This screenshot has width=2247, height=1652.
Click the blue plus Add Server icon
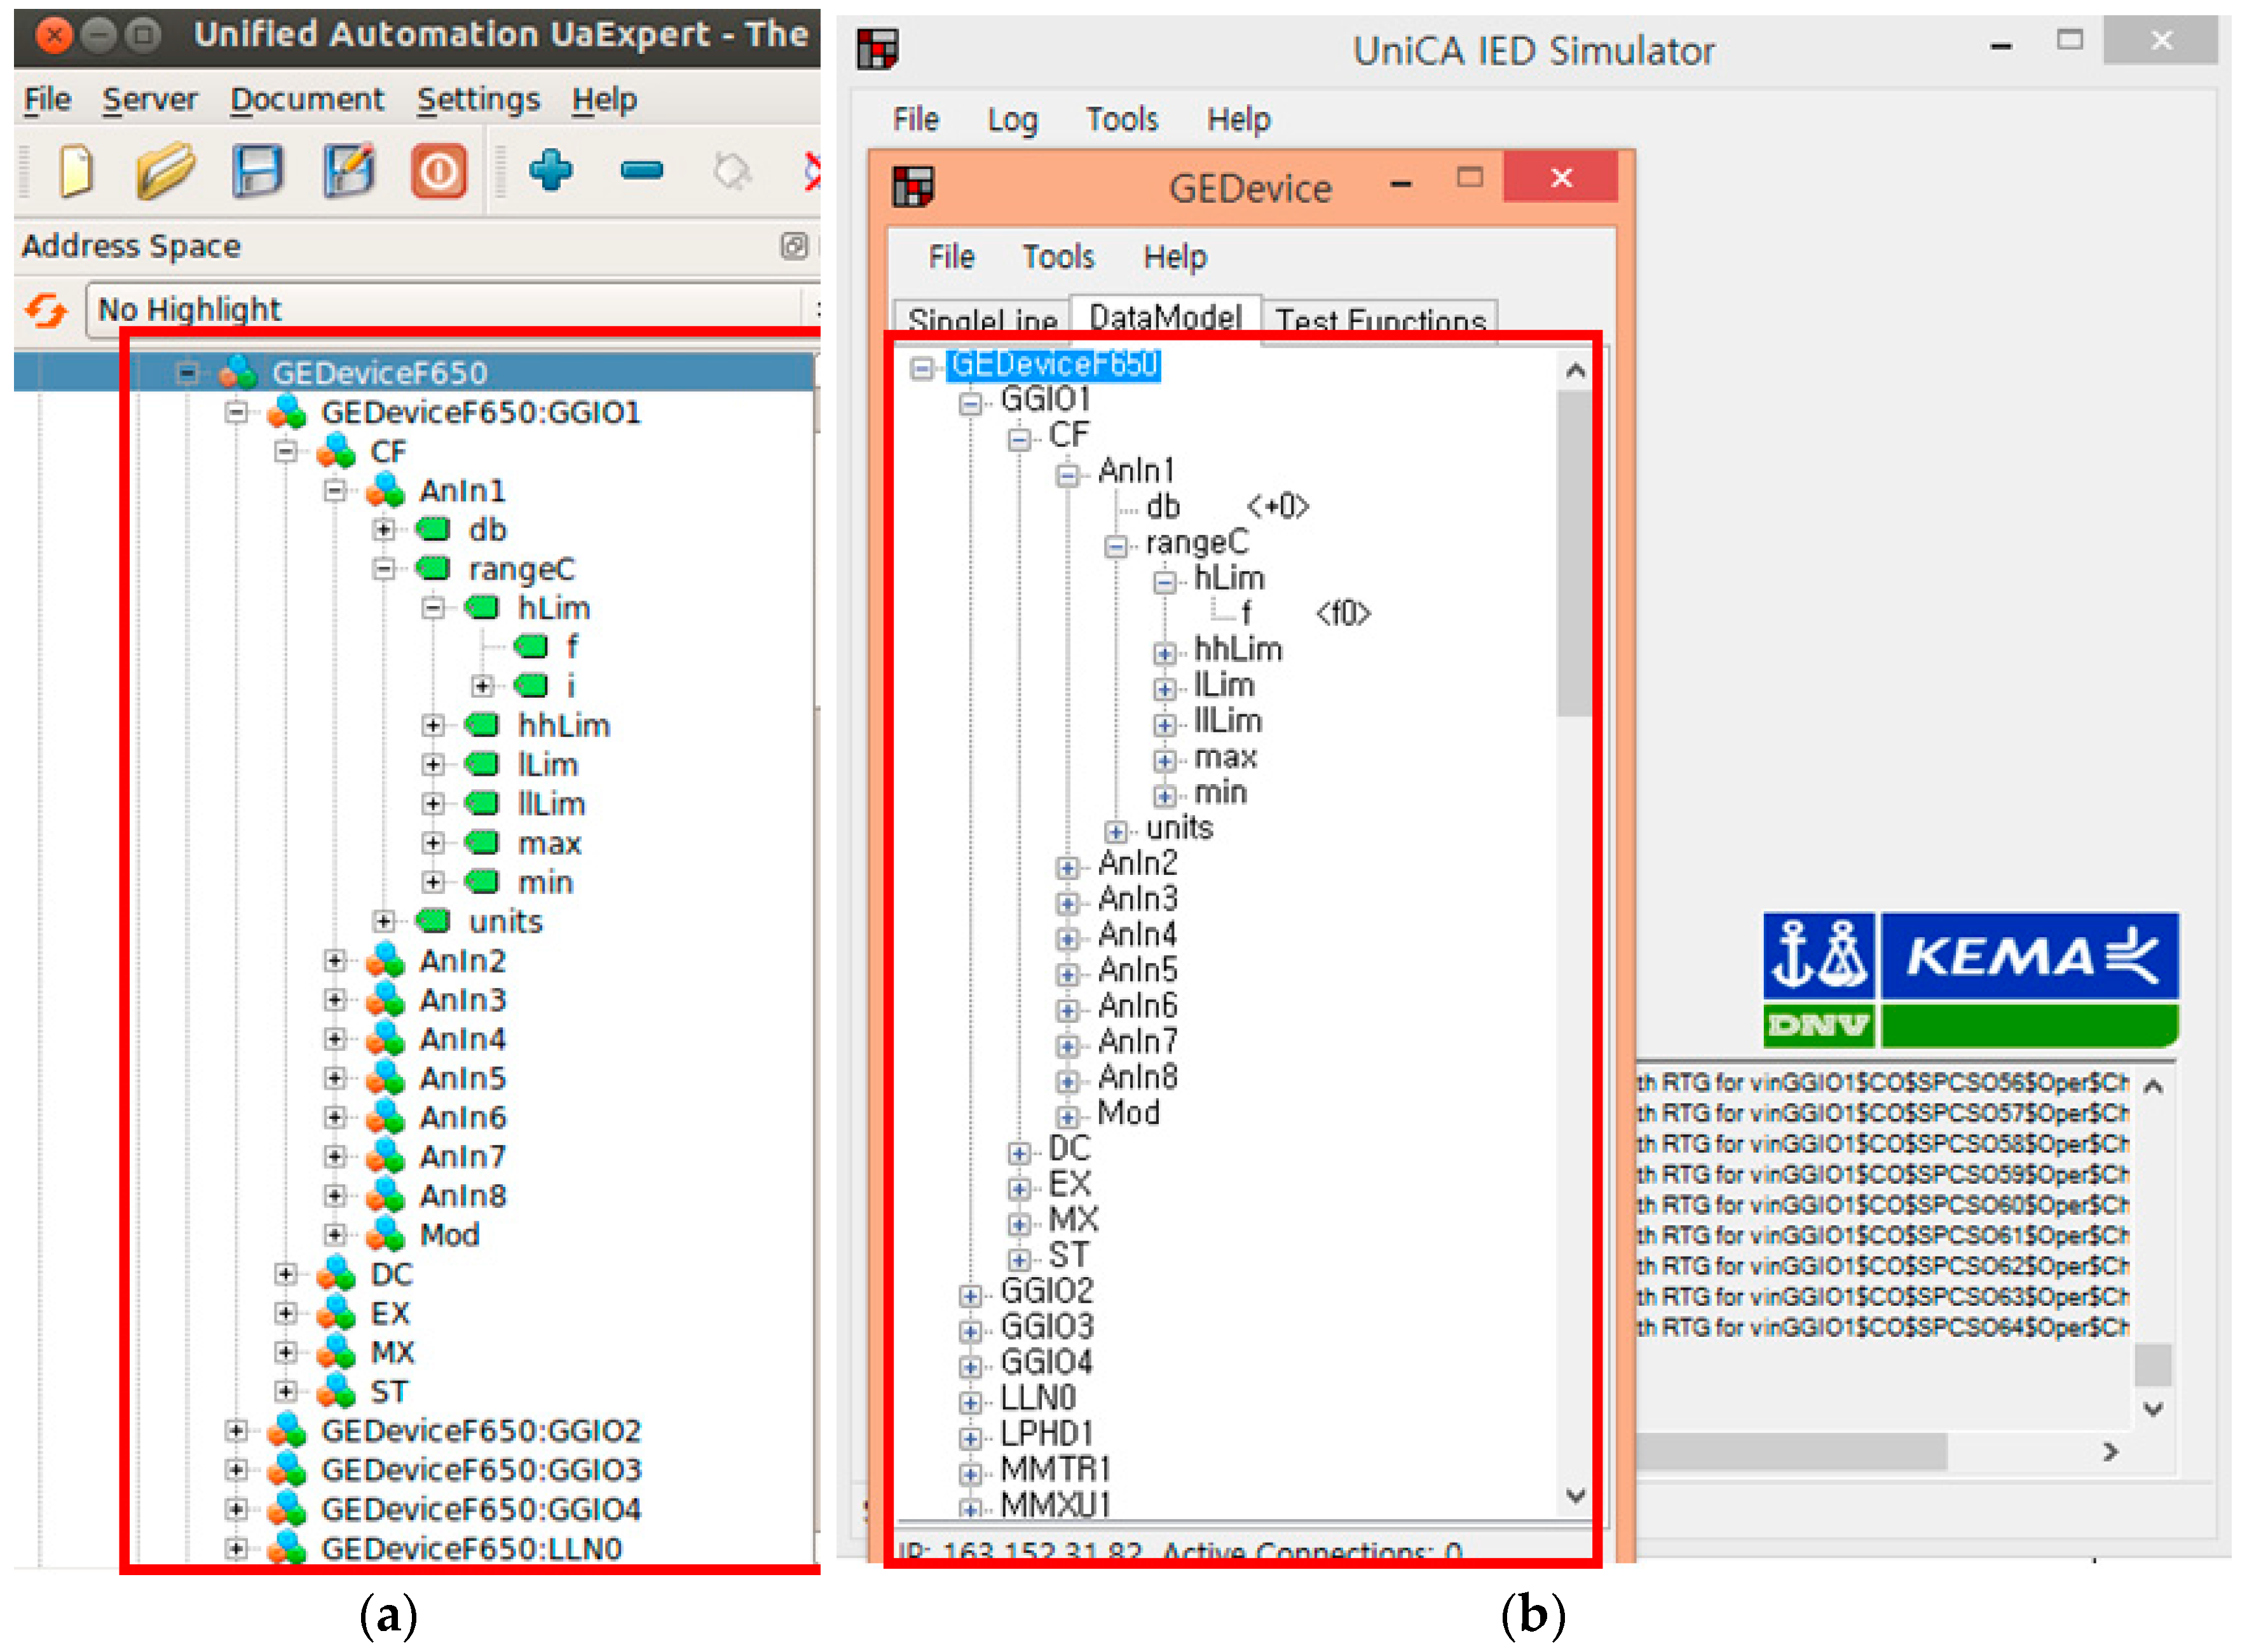point(550,170)
